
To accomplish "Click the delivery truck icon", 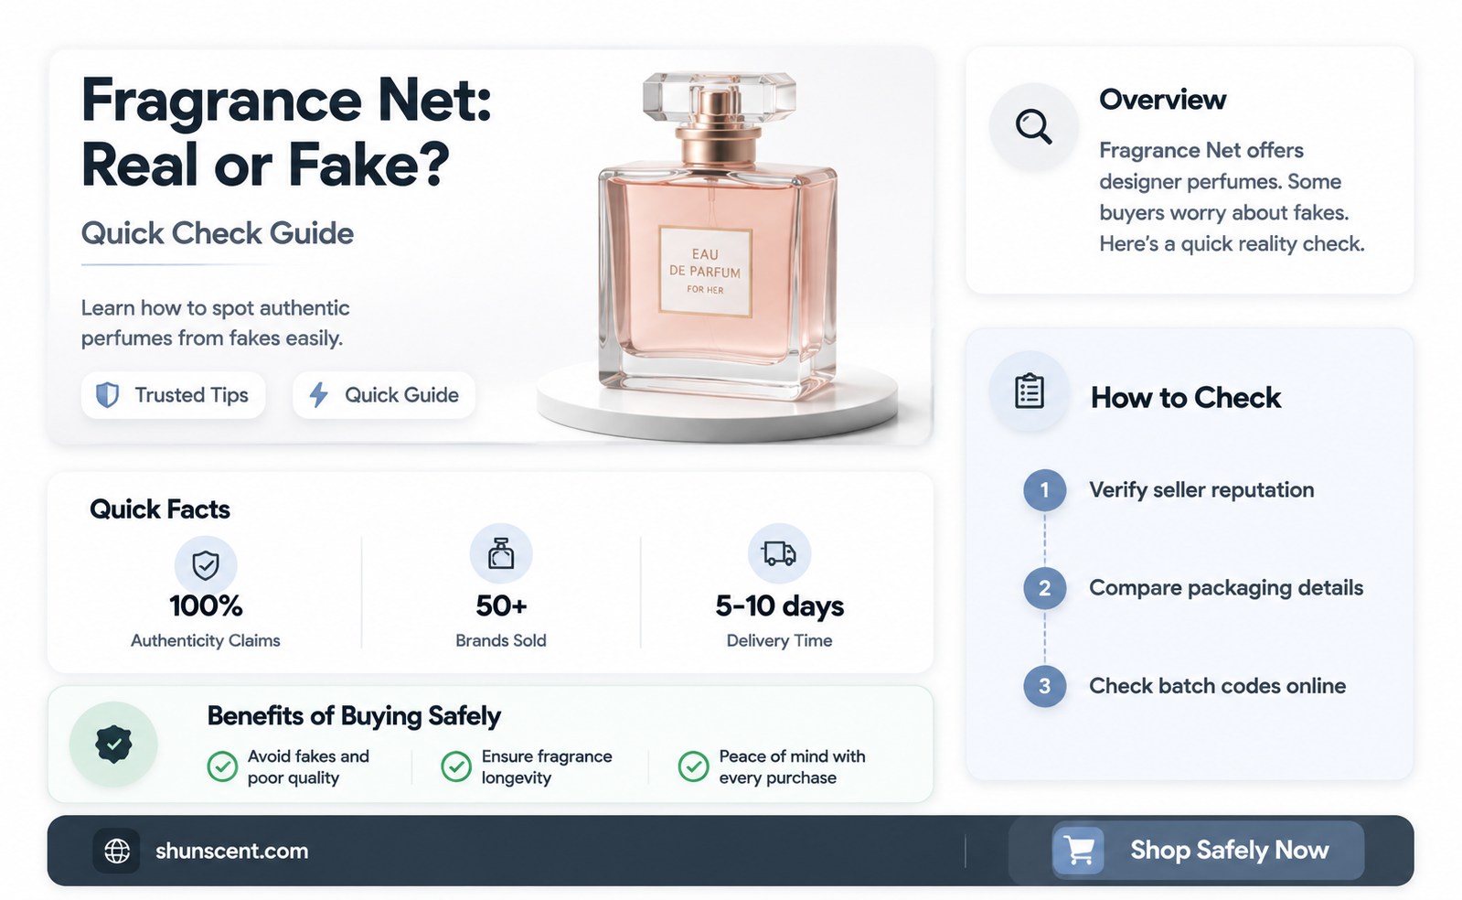I will [779, 553].
